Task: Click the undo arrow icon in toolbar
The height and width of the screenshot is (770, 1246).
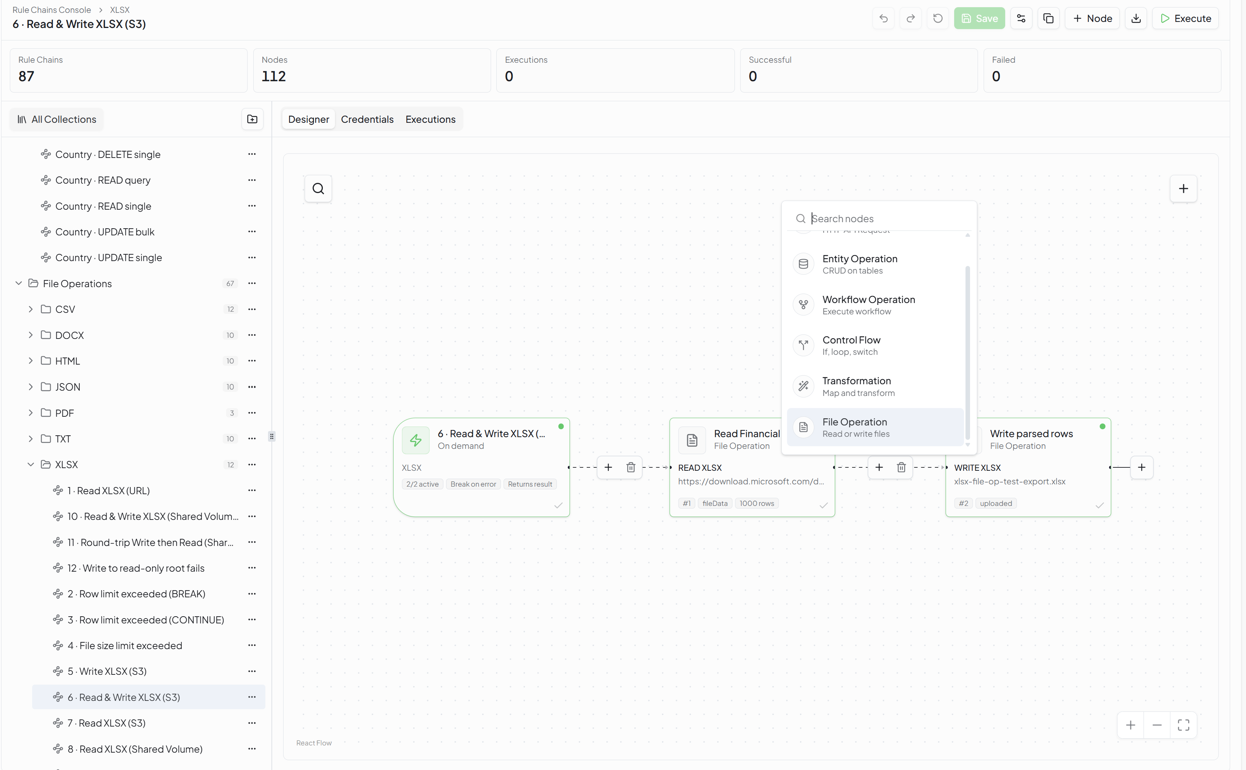Action: pos(883,19)
